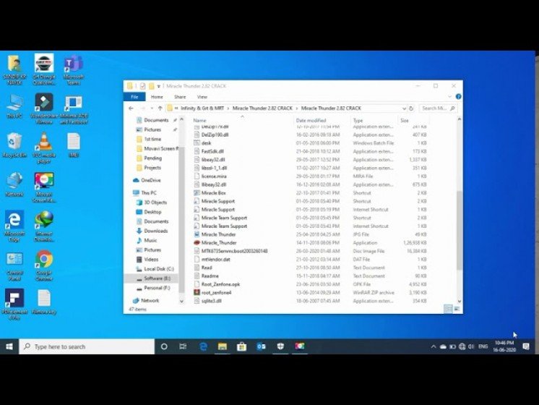Launch VLC media player from the desktop

coord(44,148)
